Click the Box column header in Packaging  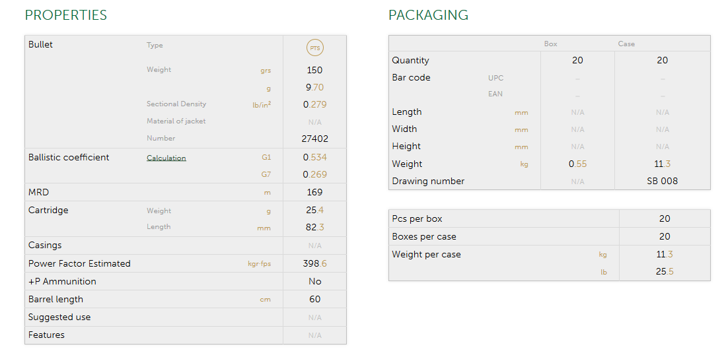click(x=551, y=44)
